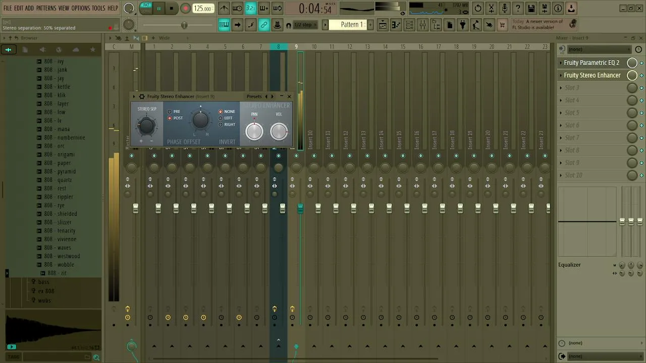This screenshot has height=363, width=646.
Task: Click the question mark help icon
Action: point(518,8)
